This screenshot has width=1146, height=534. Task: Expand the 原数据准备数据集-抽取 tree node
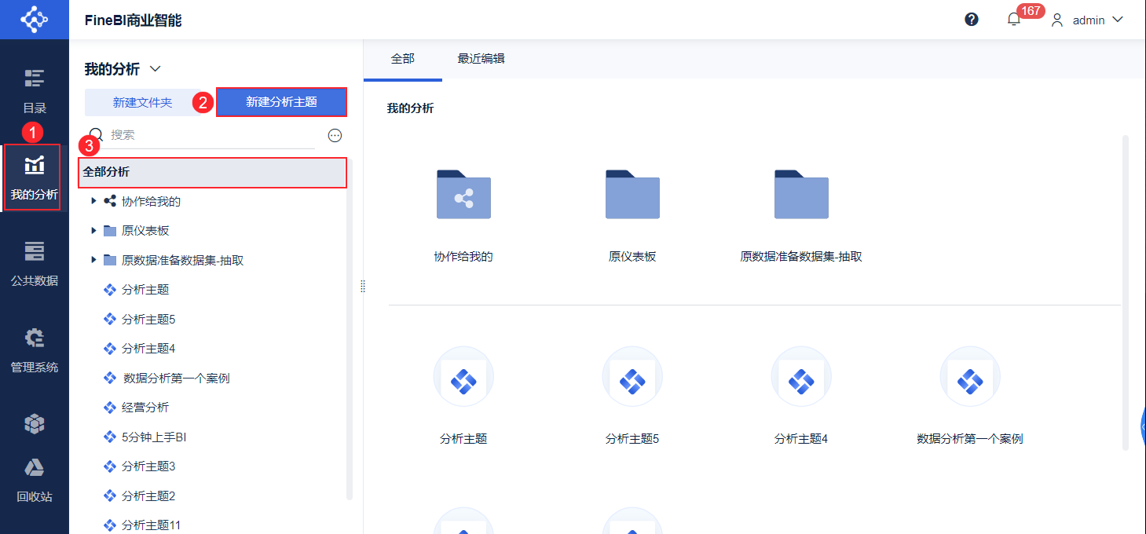pos(94,260)
